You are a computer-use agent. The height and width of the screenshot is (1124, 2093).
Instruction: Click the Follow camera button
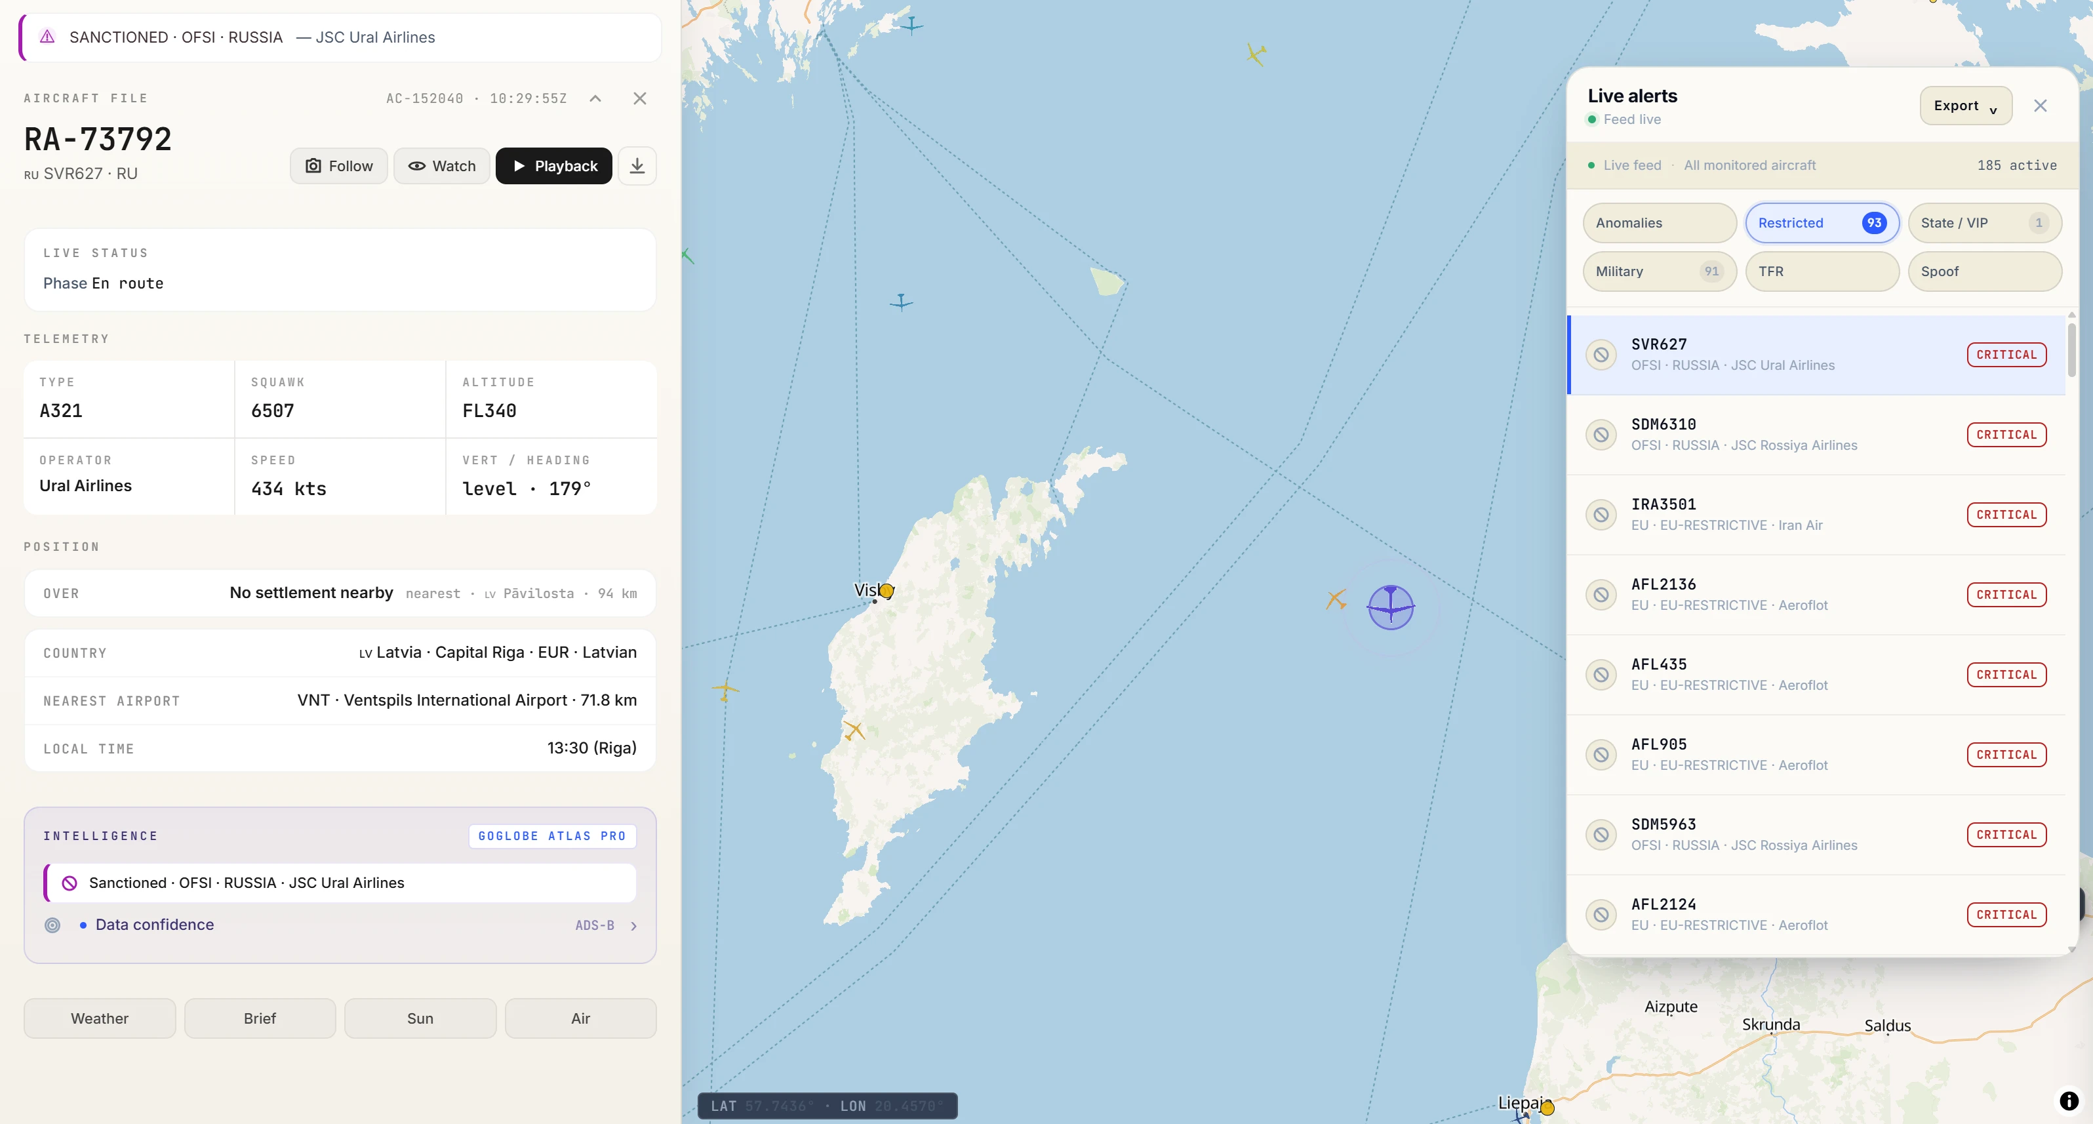tap(339, 166)
